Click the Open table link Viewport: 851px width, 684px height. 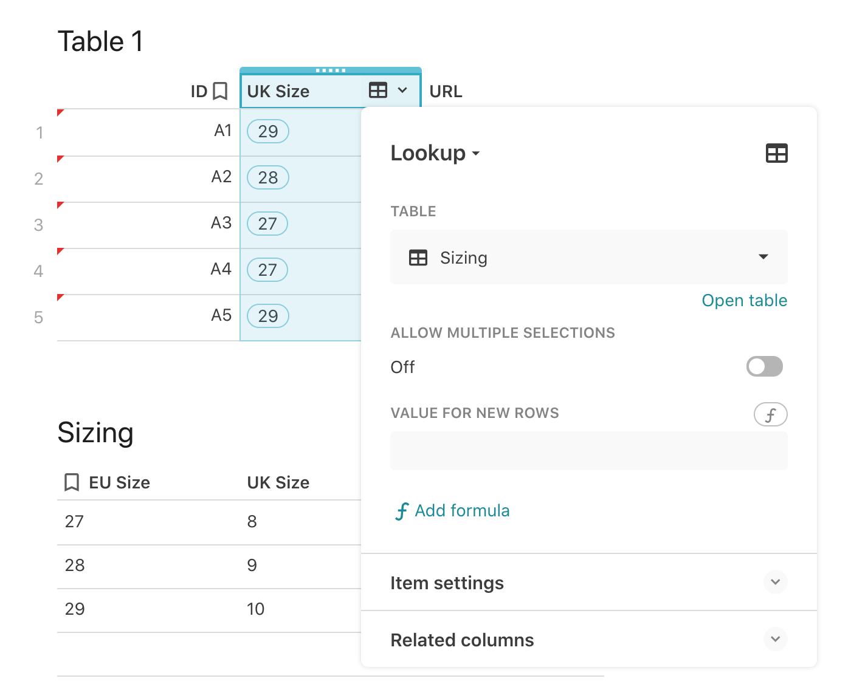[744, 301]
